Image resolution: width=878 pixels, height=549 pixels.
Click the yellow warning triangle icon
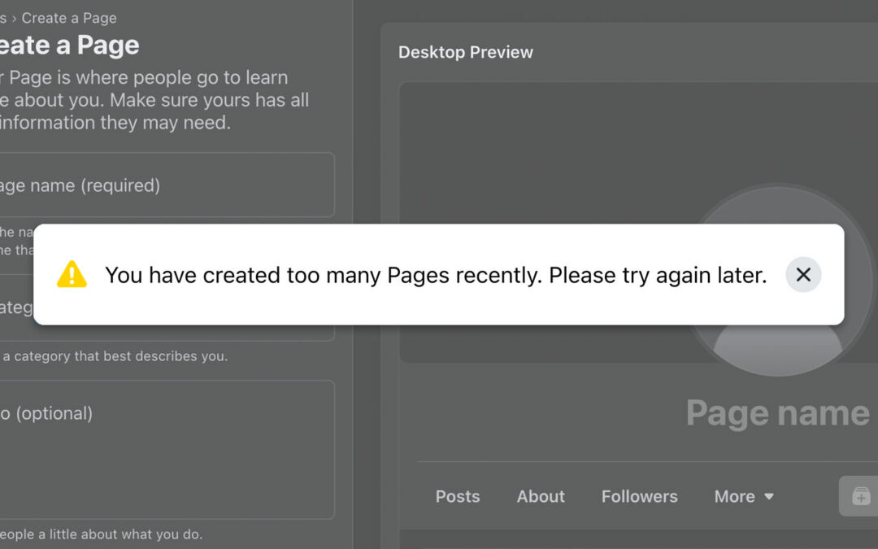pos(72,275)
